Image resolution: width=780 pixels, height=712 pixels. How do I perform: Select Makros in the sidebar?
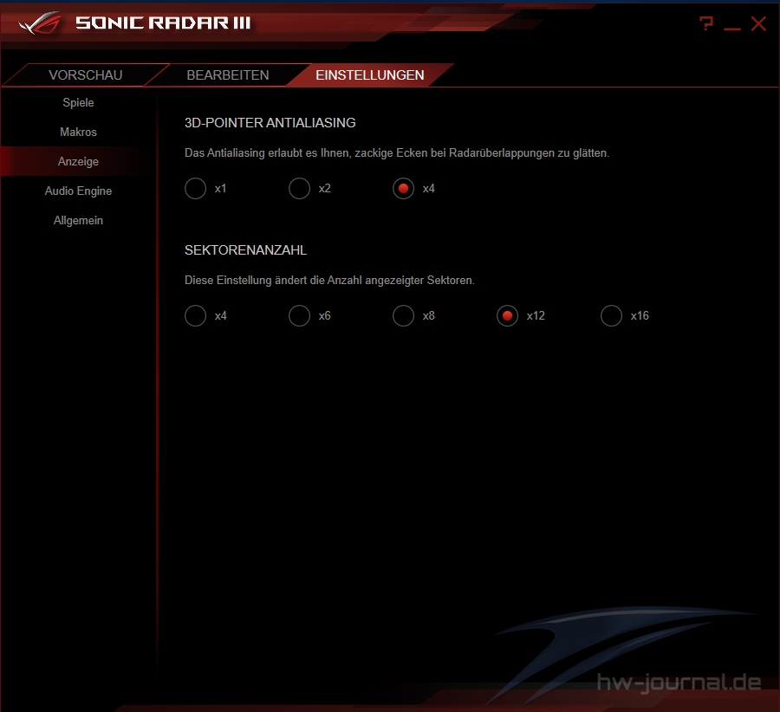tap(78, 132)
